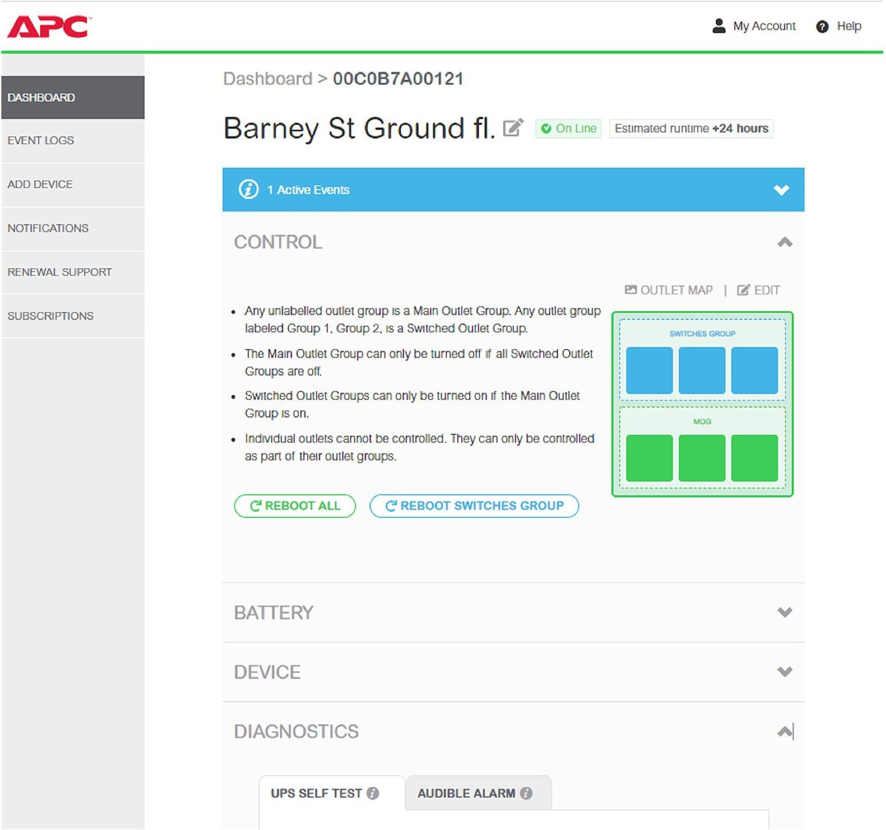Expand the Active Events banner chevron
The image size is (886, 830).
(781, 190)
